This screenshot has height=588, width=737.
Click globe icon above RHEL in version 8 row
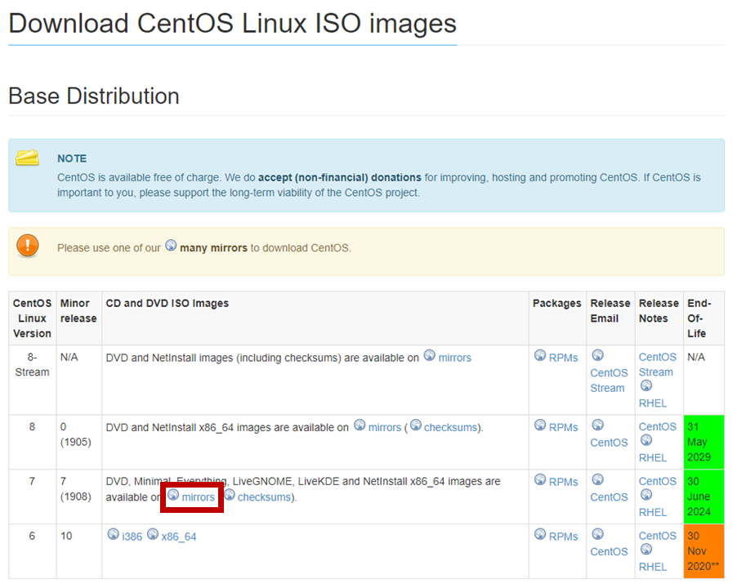[x=646, y=440]
